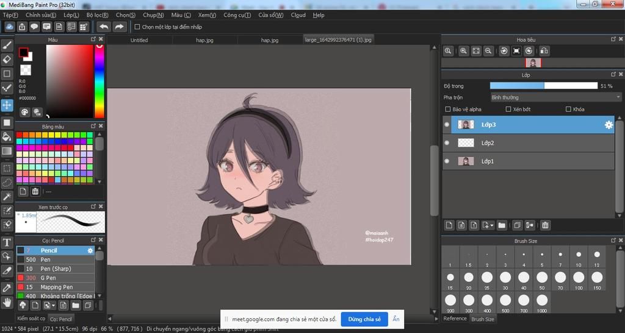Undock the Màu panel with popout icon
The image size is (625, 333).
pos(93,39)
